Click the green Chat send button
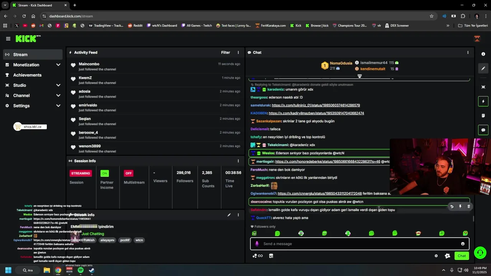 (x=462, y=256)
